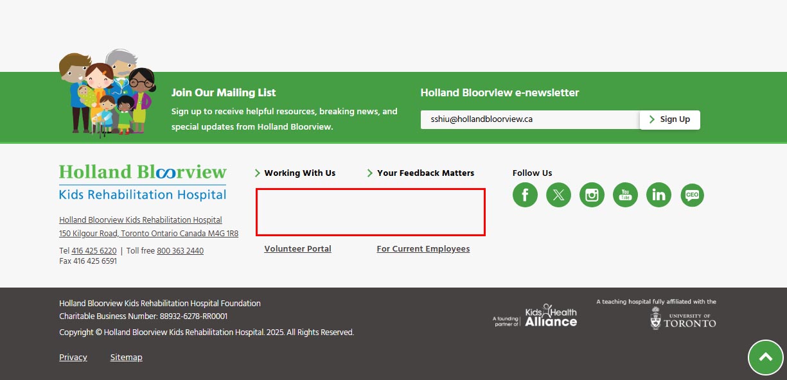Open the Working With Us link
Viewport: 787px width, 380px height.
pyautogui.click(x=299, y=173)
